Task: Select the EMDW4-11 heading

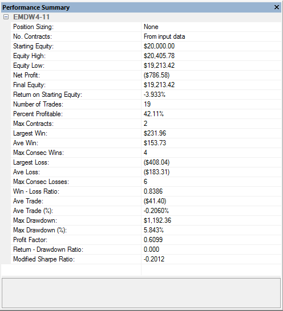Action: tap(31, 17)
